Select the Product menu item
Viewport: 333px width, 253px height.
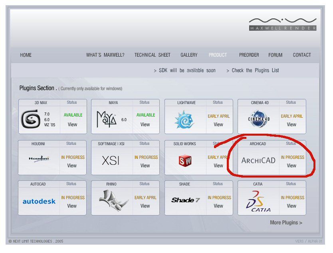coord(218,55)
